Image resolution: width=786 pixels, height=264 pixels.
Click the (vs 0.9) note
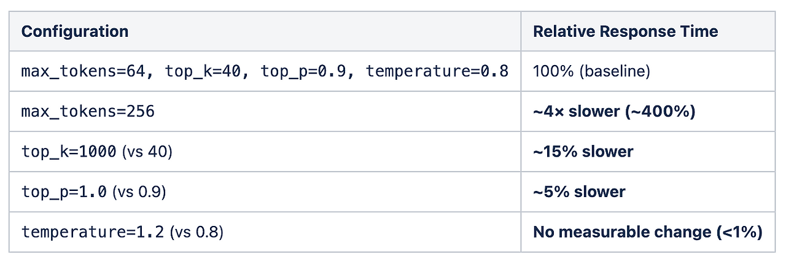(139, 192)
